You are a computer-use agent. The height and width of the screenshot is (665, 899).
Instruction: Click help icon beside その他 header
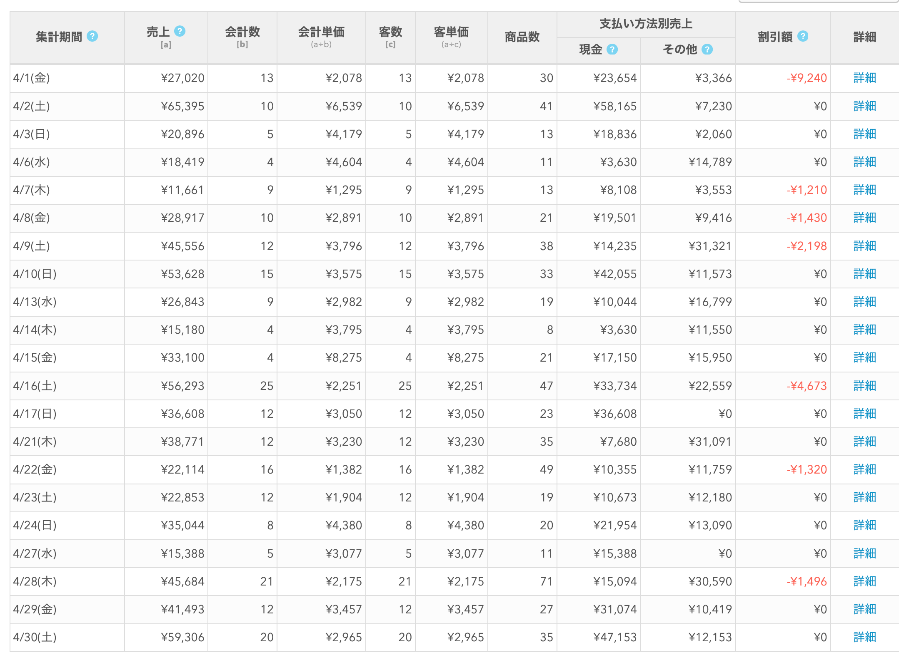click(707, 50)
